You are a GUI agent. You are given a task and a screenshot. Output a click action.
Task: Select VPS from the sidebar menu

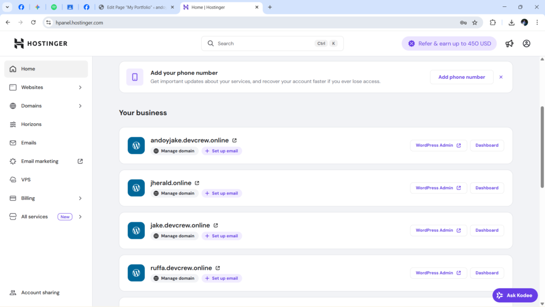[26, 180]
